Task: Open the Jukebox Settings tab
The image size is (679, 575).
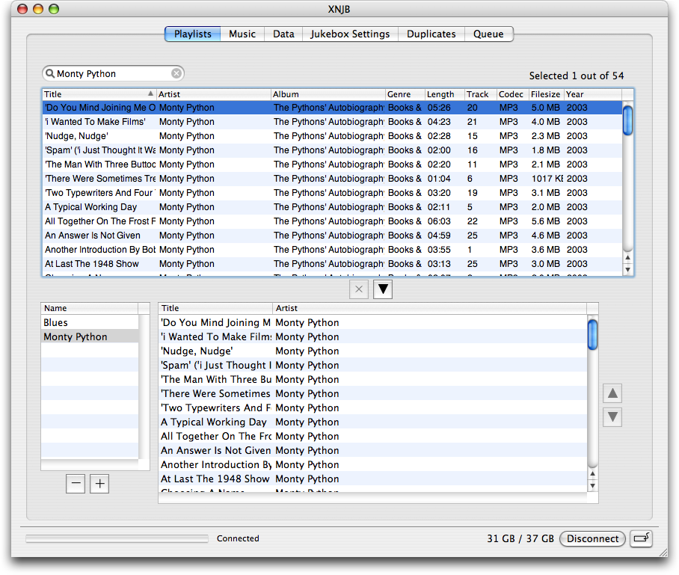Action: pyautogui.click(x=350, y=34)
